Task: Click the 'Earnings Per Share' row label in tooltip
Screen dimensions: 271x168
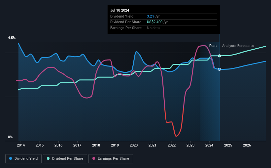Action: (x=126, y=28)
